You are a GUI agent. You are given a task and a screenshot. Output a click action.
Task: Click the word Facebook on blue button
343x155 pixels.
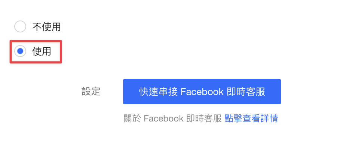coord(202,92)
